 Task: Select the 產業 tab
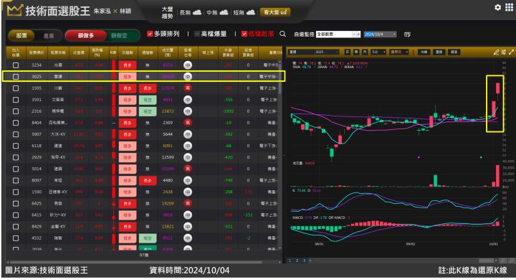point(49,36)
